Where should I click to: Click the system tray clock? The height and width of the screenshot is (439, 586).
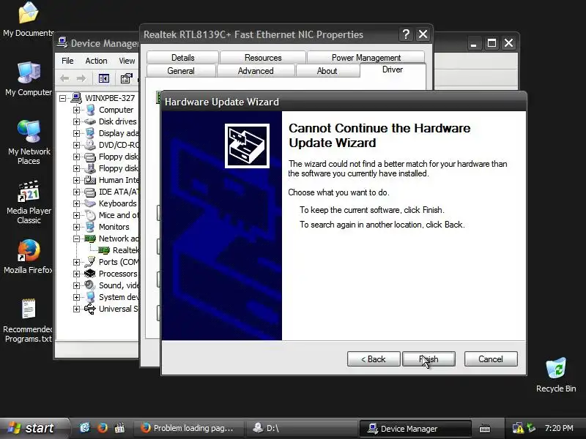coord(559,428)
